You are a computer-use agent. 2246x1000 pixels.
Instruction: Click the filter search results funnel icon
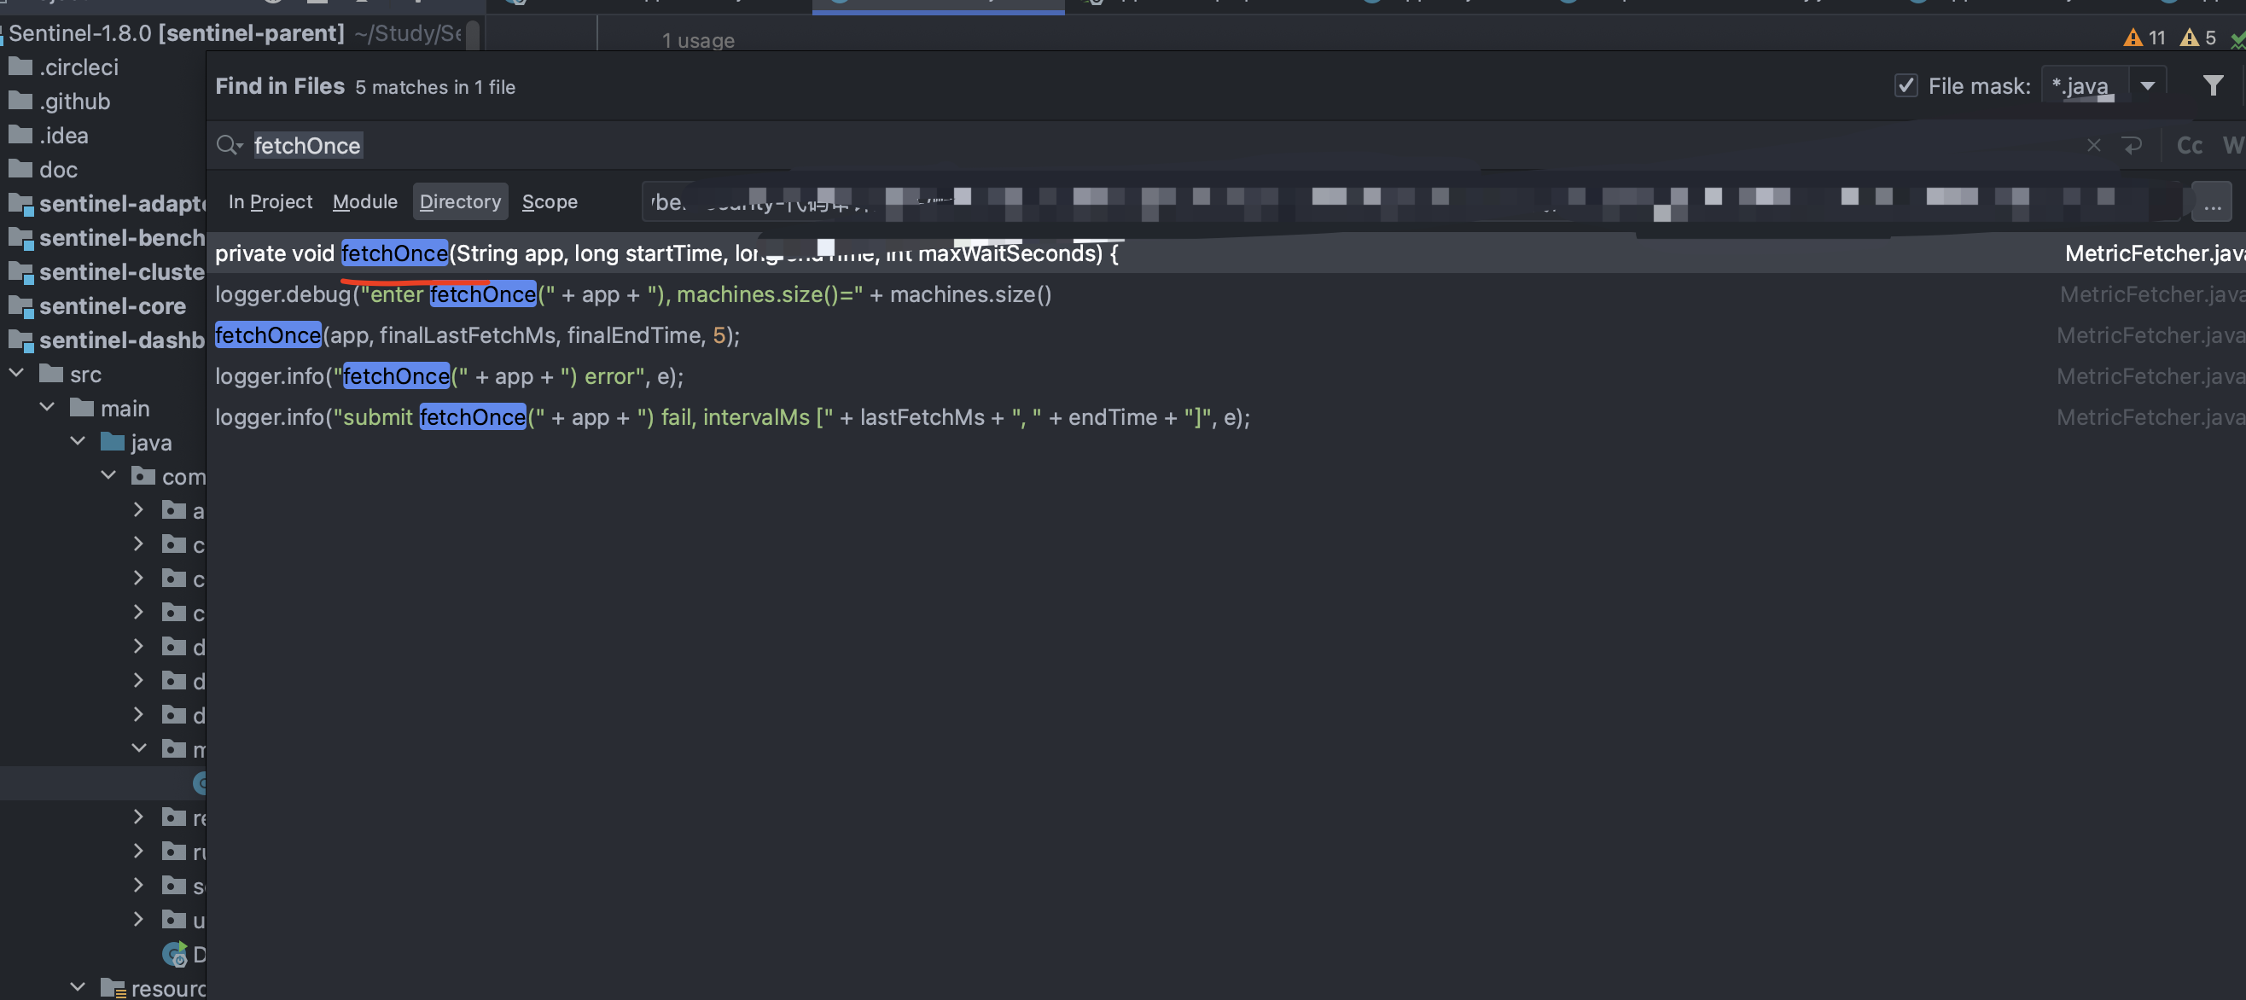2212,85
